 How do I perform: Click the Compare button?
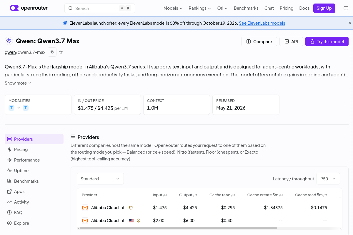259,41
